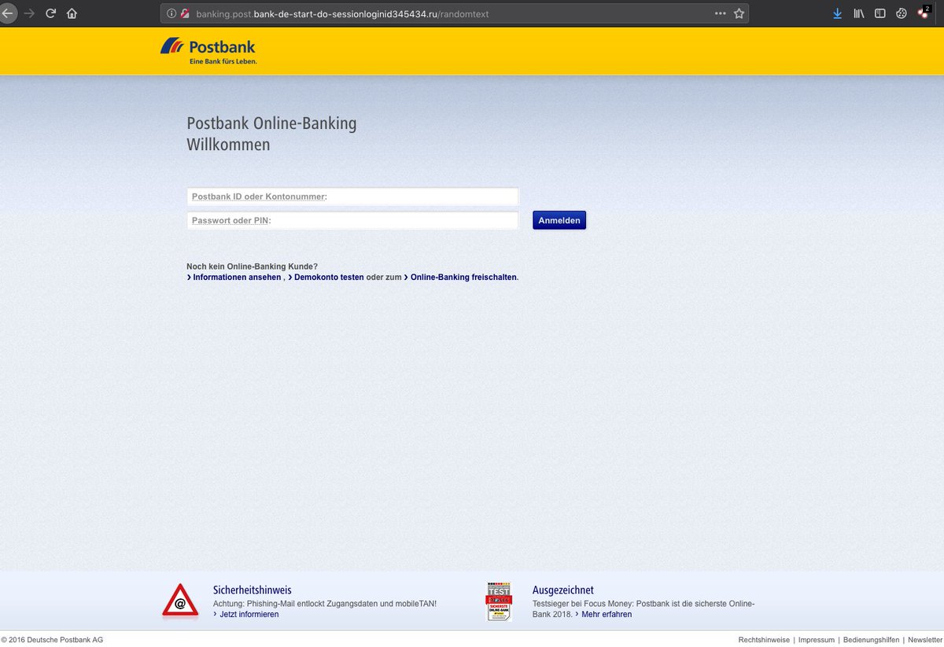Click the insecure connection lock icon
This screenshot has width=944, height=647.
point(185,13)
